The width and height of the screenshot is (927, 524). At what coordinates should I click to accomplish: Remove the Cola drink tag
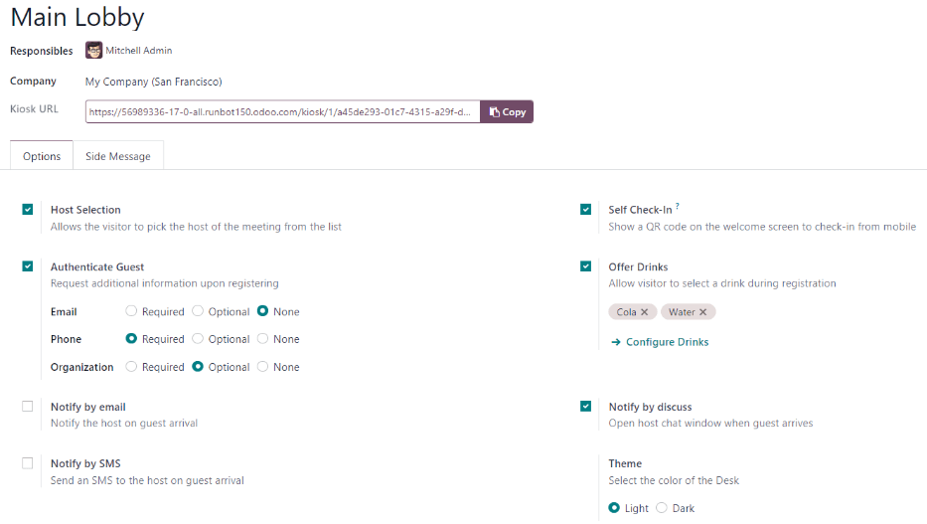[x=644, y=312]
